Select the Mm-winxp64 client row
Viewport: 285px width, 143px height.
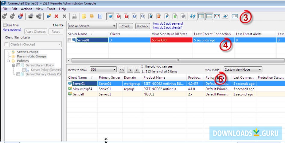[176, 89]
